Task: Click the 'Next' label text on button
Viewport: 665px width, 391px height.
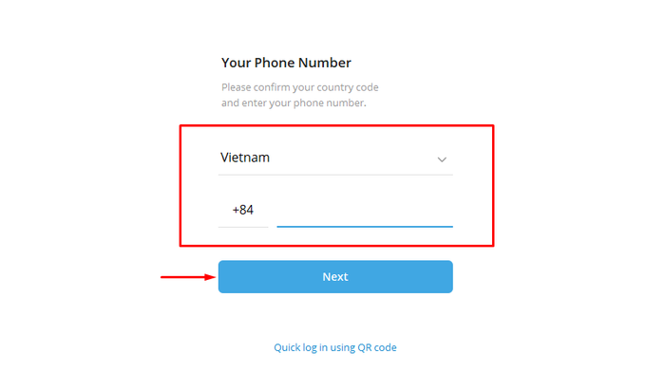Action: pos(335,276)
